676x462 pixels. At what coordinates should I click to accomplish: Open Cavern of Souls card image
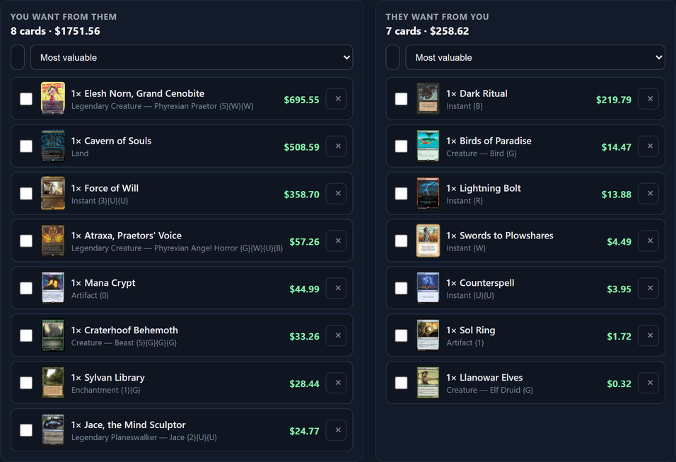(x=52, y=146)
